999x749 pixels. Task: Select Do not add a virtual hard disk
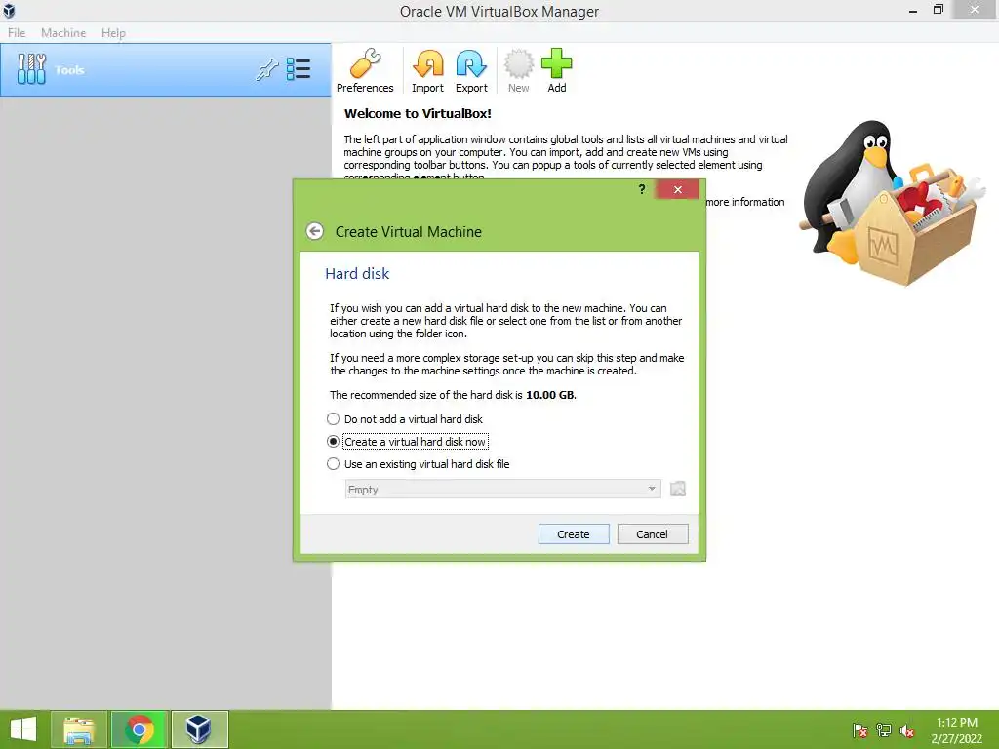tap(405, 419)
